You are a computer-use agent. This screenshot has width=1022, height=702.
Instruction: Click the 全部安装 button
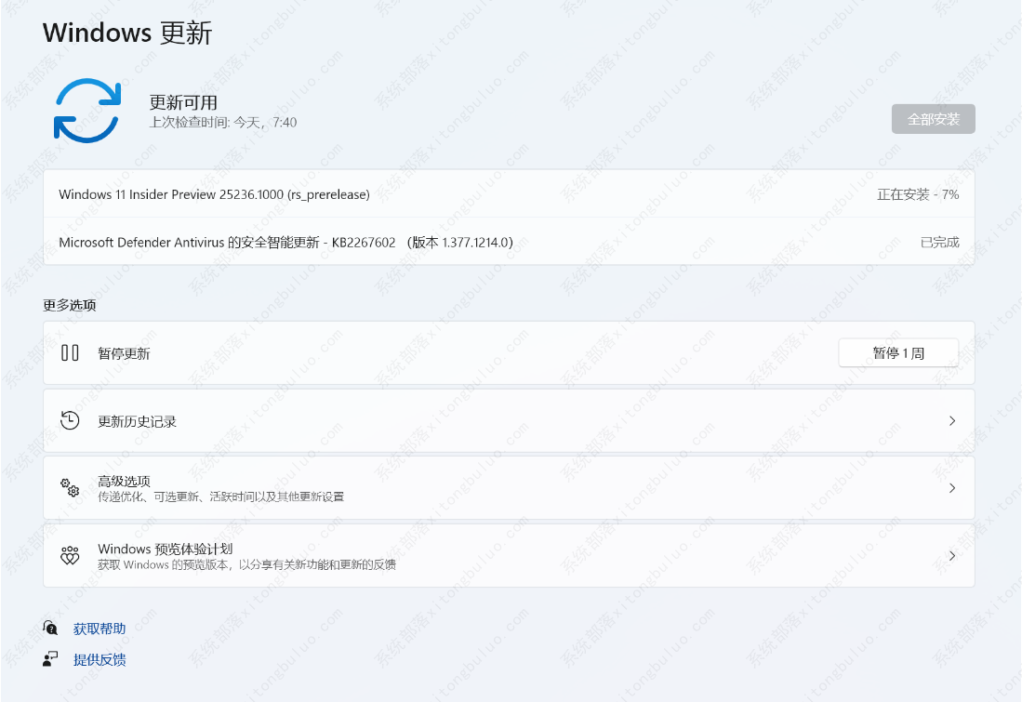tap(933, 118)
